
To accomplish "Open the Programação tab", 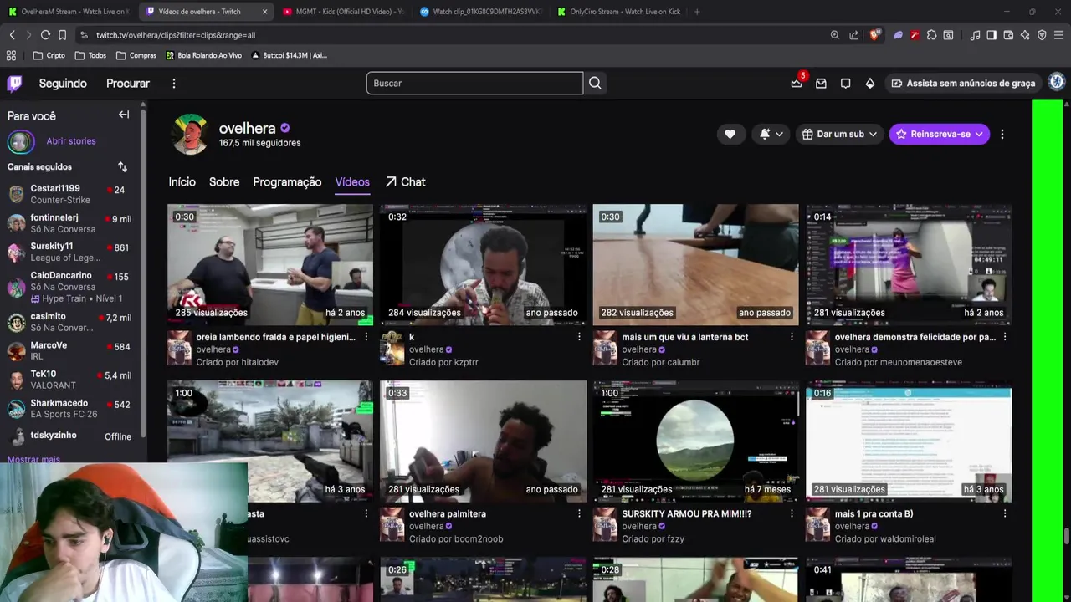I will pyautogui.click(x=287, y=181).
